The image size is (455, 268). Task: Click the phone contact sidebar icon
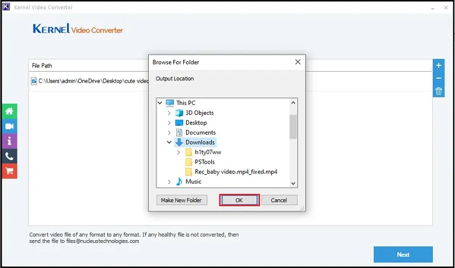(x=9, y=156)
